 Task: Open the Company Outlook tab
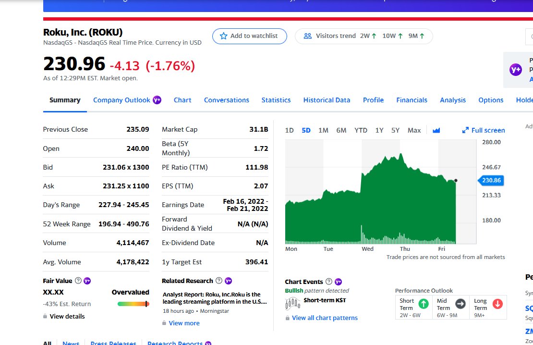pos(121,100)
